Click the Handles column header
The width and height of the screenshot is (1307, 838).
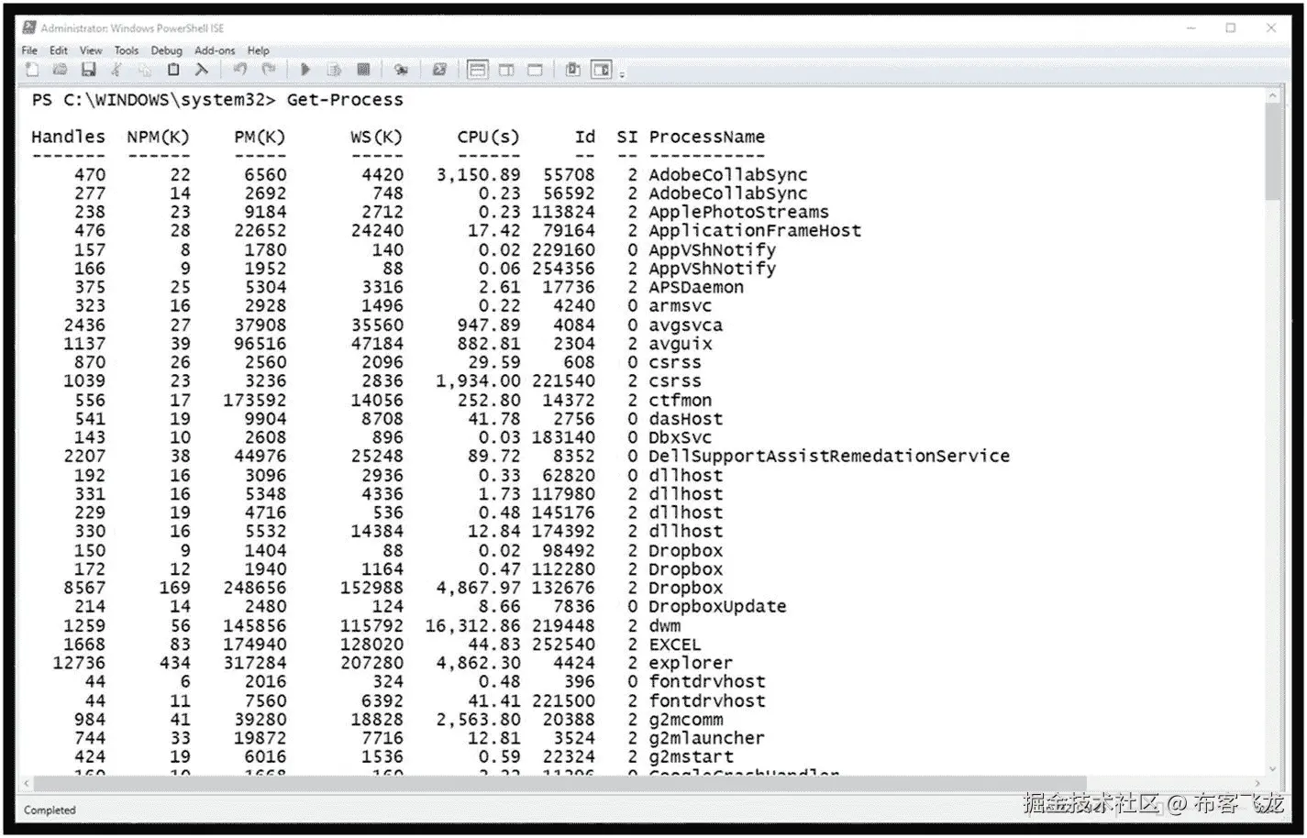tap(68, 137)
